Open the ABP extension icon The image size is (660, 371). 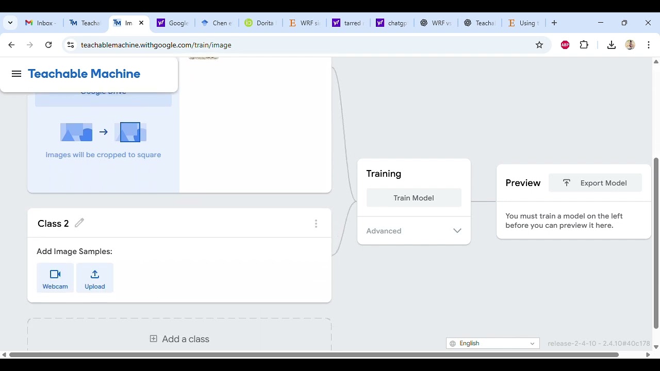pos(565,45)
